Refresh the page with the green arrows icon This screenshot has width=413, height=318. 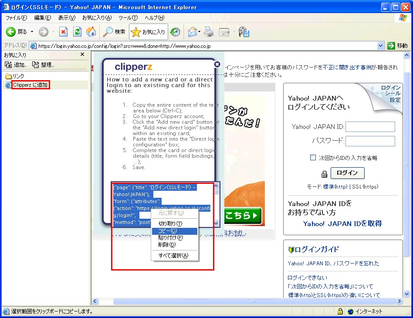(x=77, y=32)
